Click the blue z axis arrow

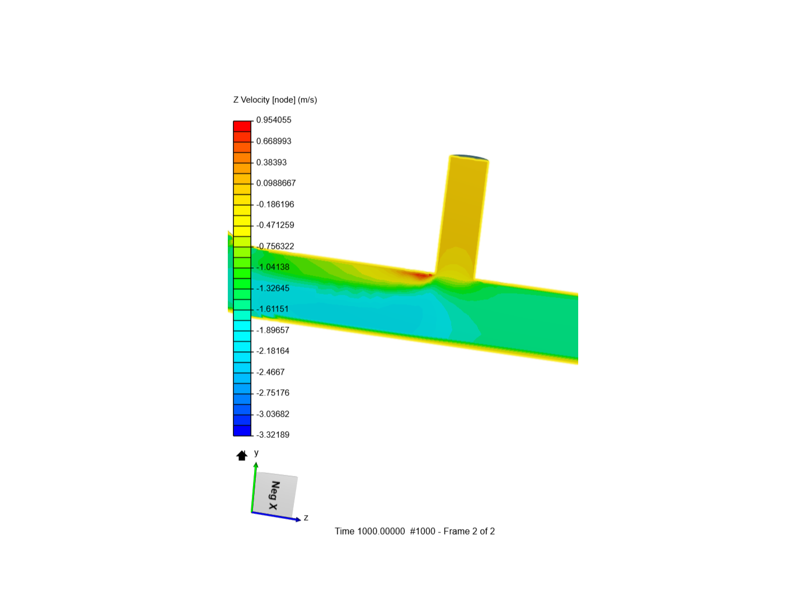pyautogui.click(x=276, y=516)
